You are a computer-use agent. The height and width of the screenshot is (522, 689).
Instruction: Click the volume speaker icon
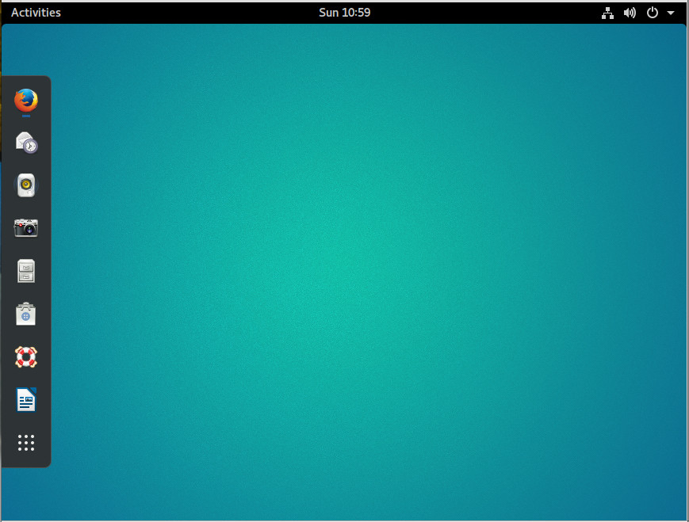[630, 13]
